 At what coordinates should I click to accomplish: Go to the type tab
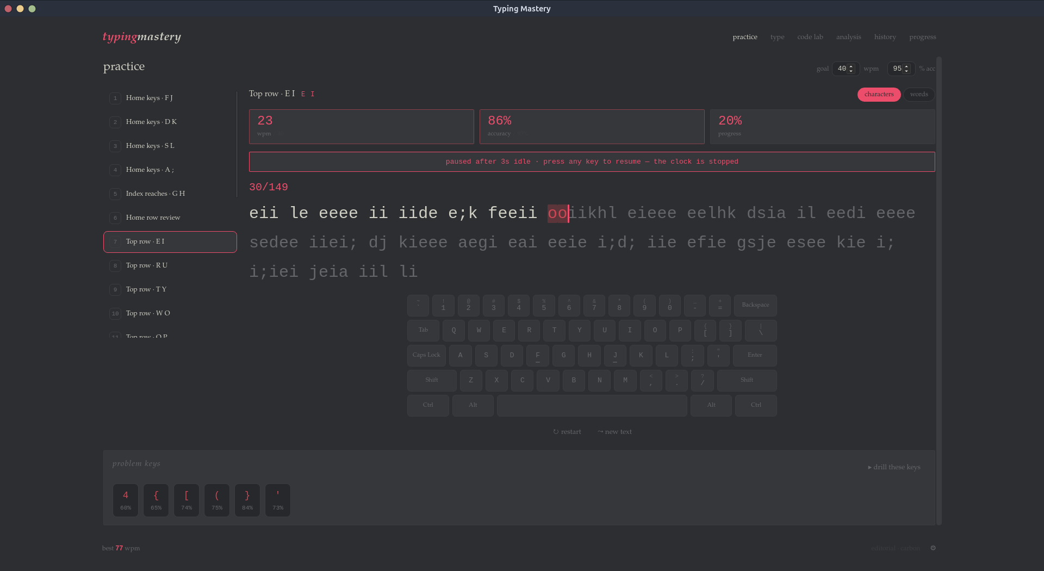tap(777, 37)
